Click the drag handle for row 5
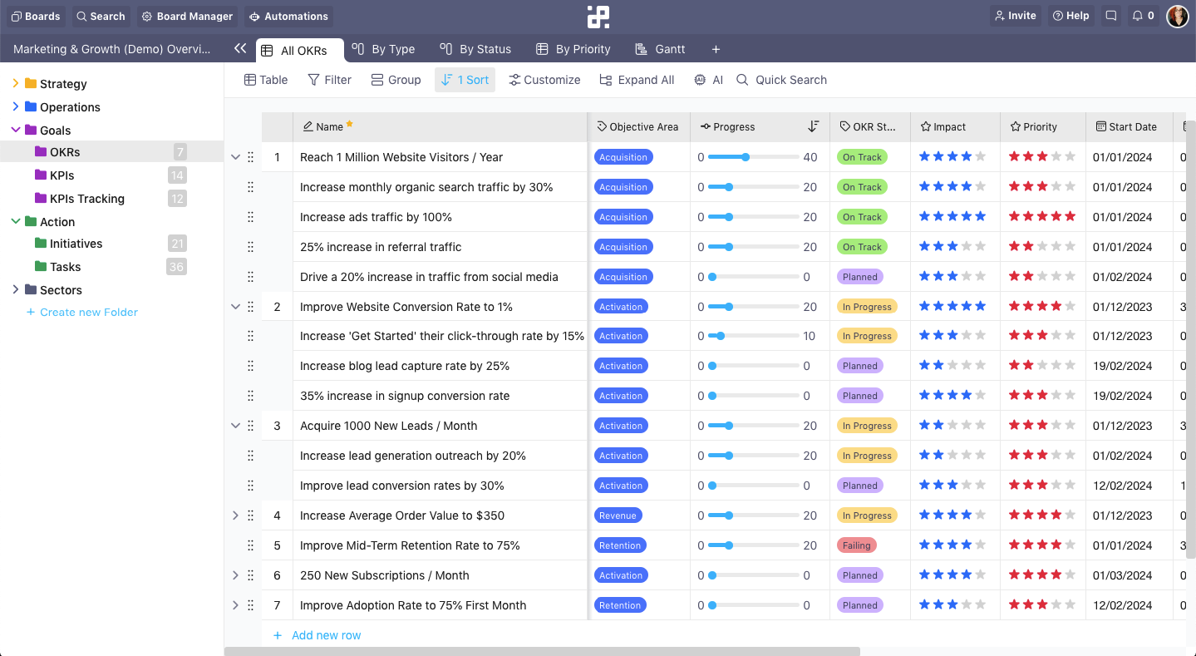The height and width of the screenshot is (656, 1196). [250, 545]
